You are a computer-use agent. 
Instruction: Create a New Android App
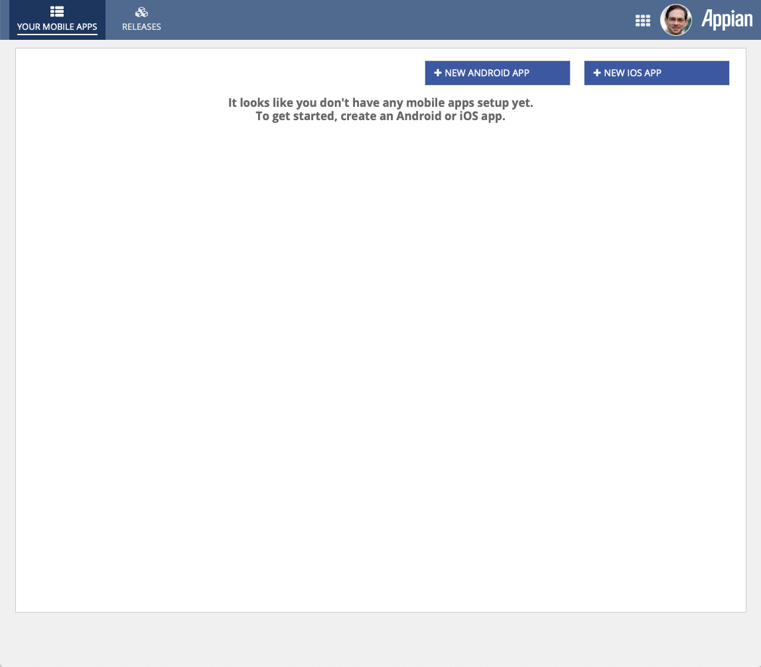(x=498, y=73)
